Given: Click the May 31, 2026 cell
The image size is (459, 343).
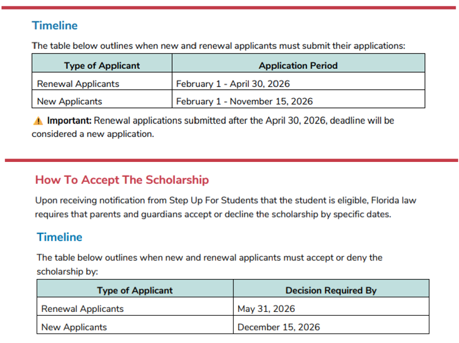Looking at the screenshot, I should coord(266,309).
